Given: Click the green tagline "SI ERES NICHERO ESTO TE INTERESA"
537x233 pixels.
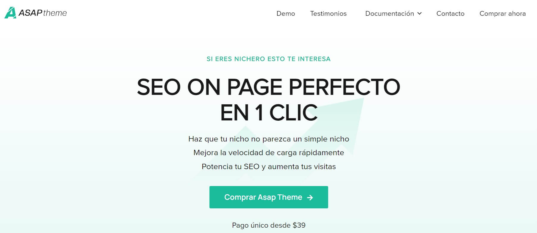Looking at the screenshot, I should pos(268,59).
